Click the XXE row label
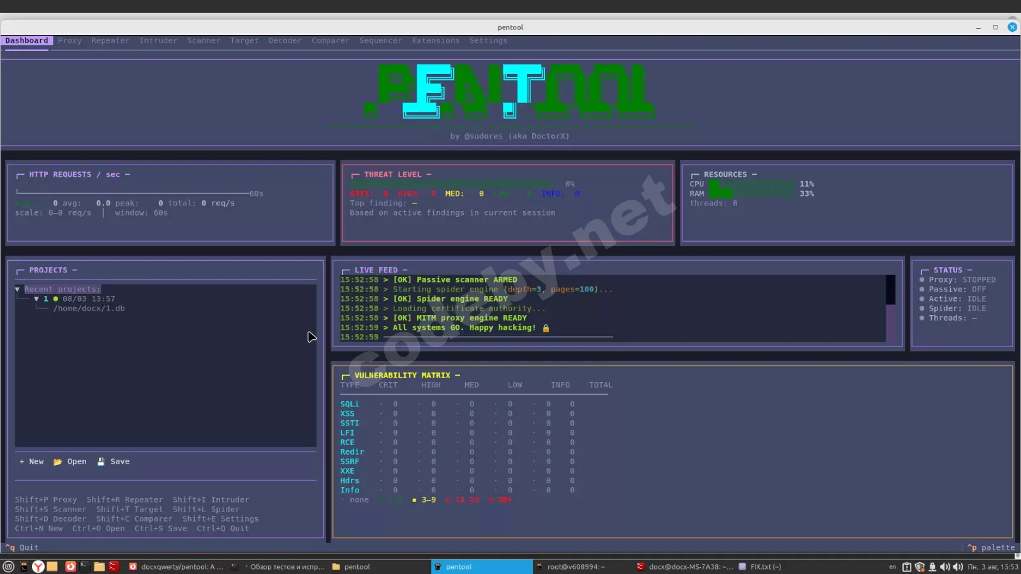This screenshot has height=574, width=1021. 347,471
